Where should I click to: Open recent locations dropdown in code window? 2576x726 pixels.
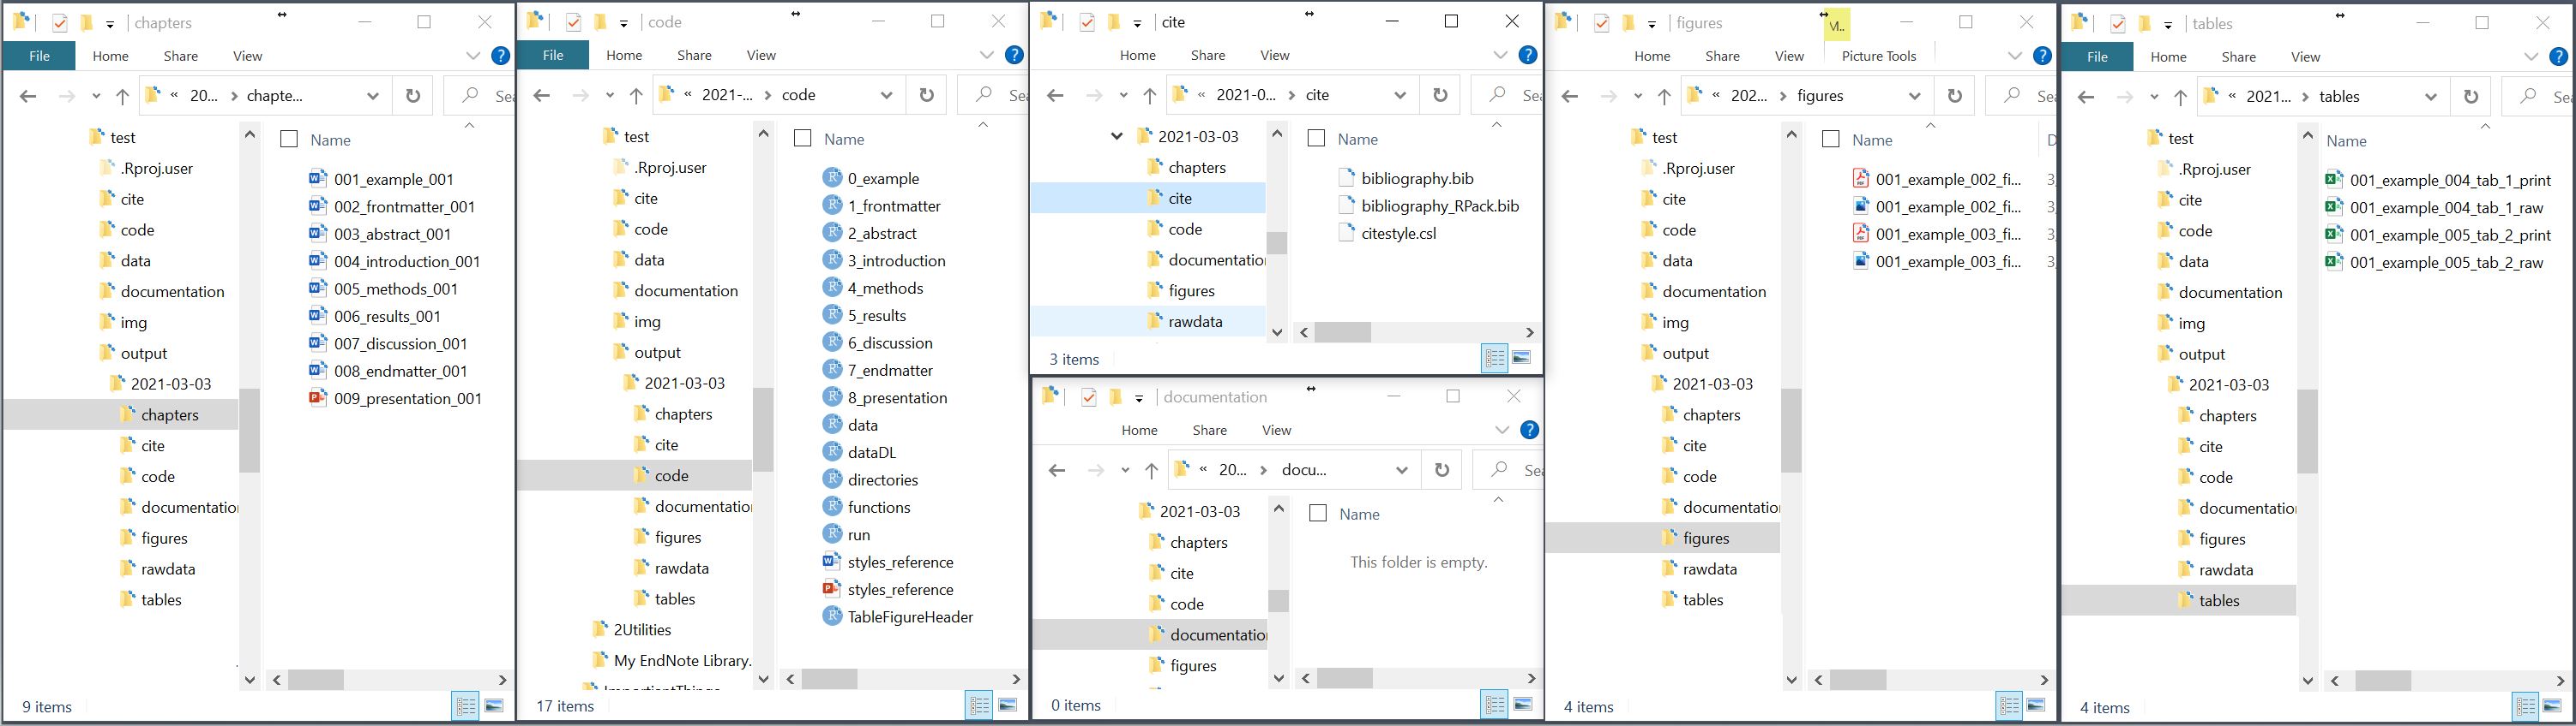(609, 95)
